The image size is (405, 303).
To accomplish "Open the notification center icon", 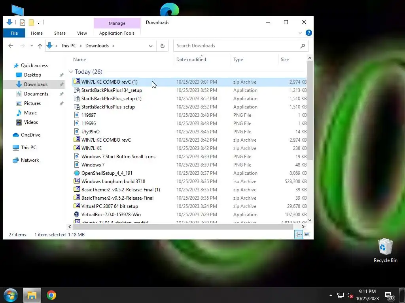I will 390,296.
